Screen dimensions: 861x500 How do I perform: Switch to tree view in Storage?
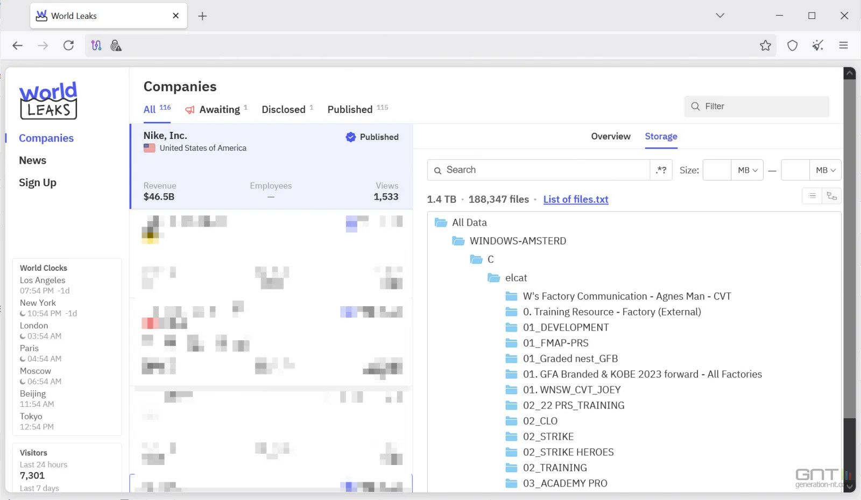point(831,196)
